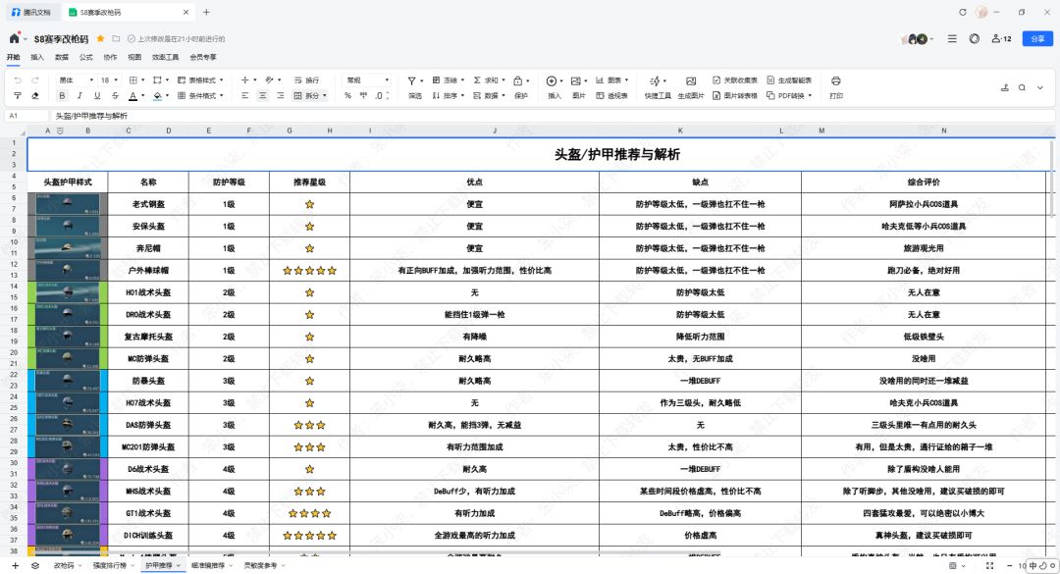The image size is (1060, 574).
Task: Open the font size dropdown 18
Action: (110, 80)
